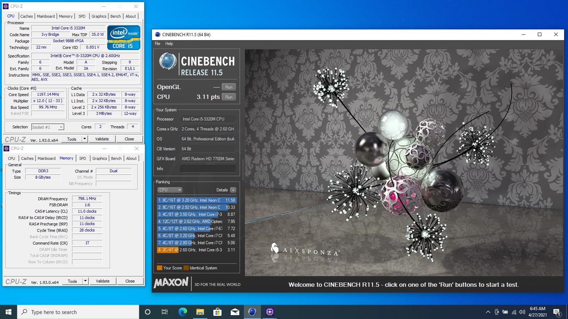Viewport: 568px width, 319px height.
Task: Click the Cinebench Release 11.5 logo
Action: coord(197,64)
